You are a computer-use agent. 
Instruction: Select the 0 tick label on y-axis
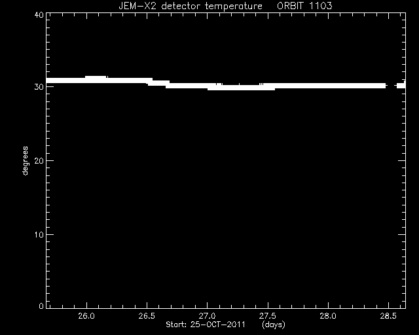click(x=41, y=306)
